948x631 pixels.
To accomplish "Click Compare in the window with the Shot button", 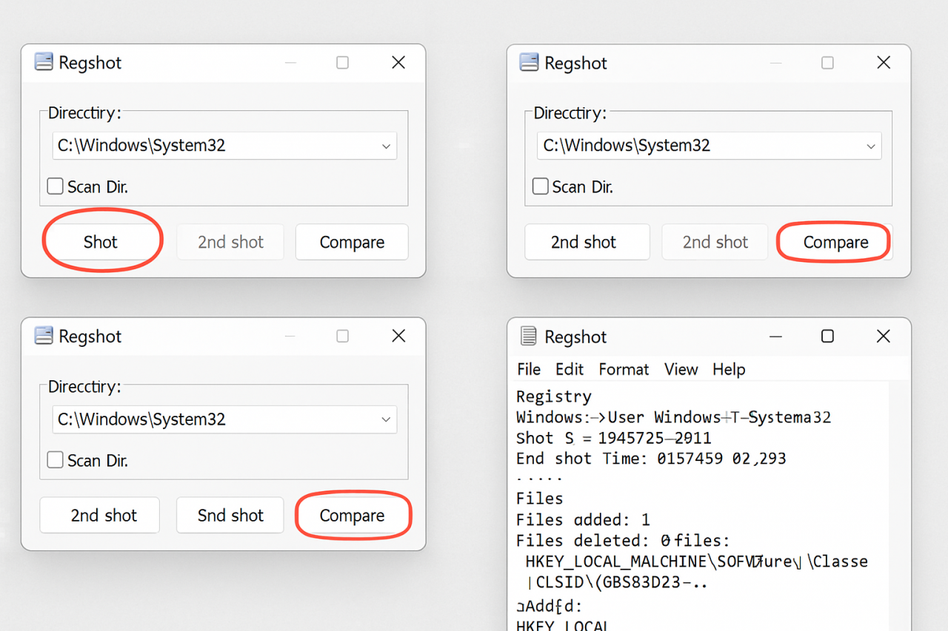I will 352,242.
